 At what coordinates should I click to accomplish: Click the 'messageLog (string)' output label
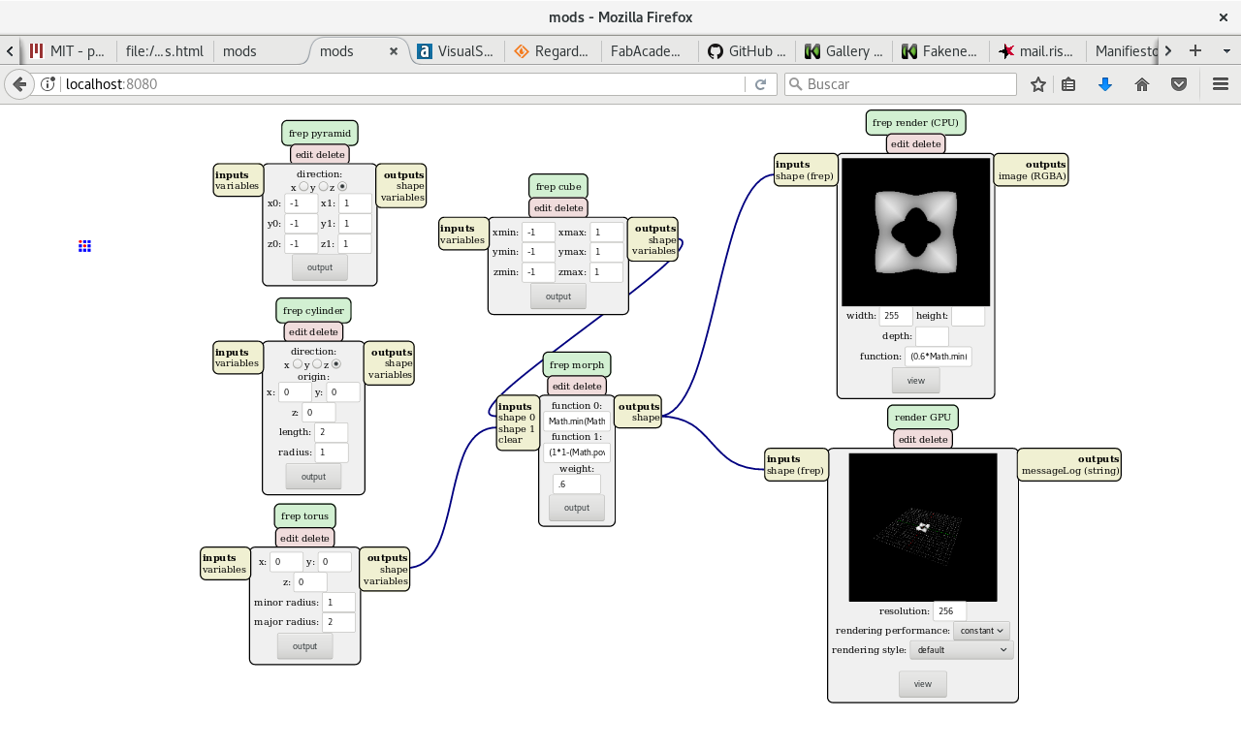coord(1070,471)
